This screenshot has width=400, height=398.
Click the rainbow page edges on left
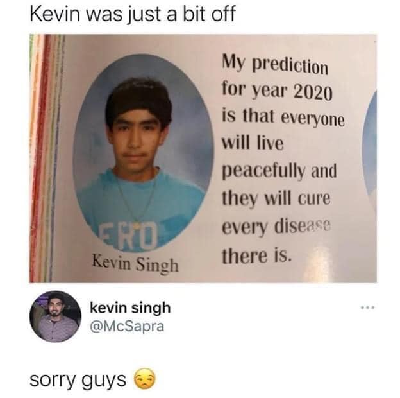pos(46,159)
